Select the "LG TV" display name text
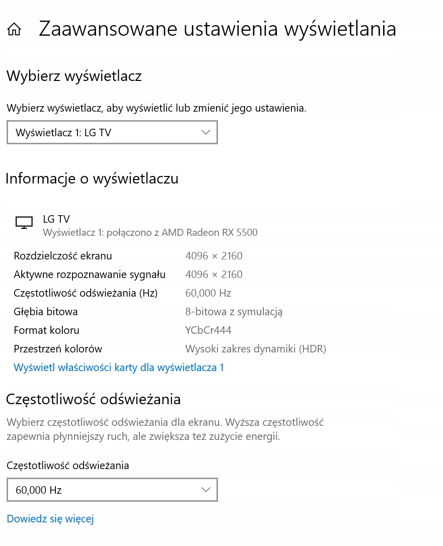 (x=56, y=219)
